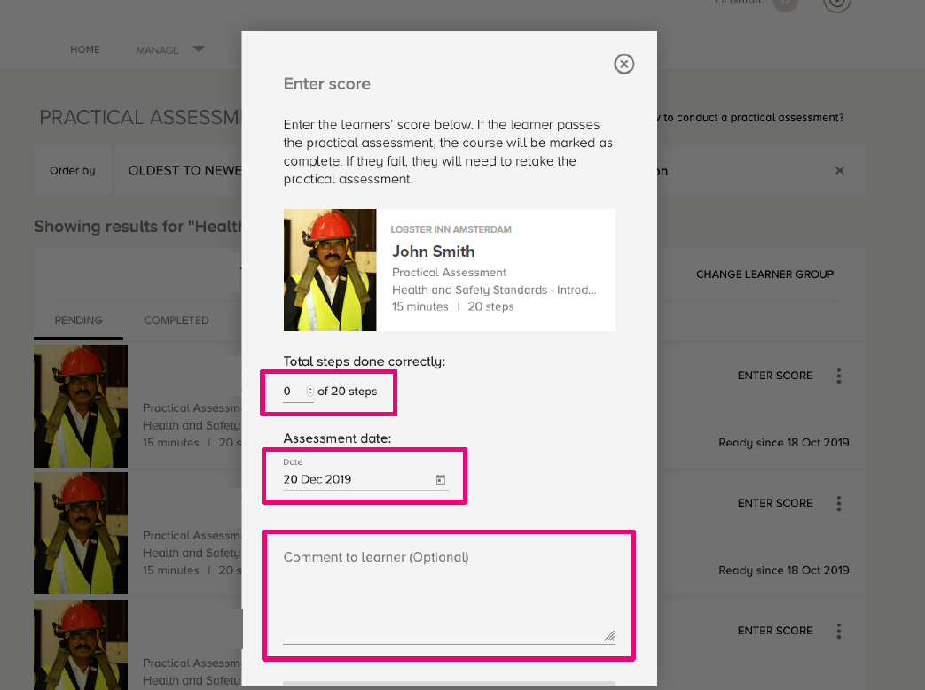Click third learner thumbnail in pending list

click(x=81, y=645)
